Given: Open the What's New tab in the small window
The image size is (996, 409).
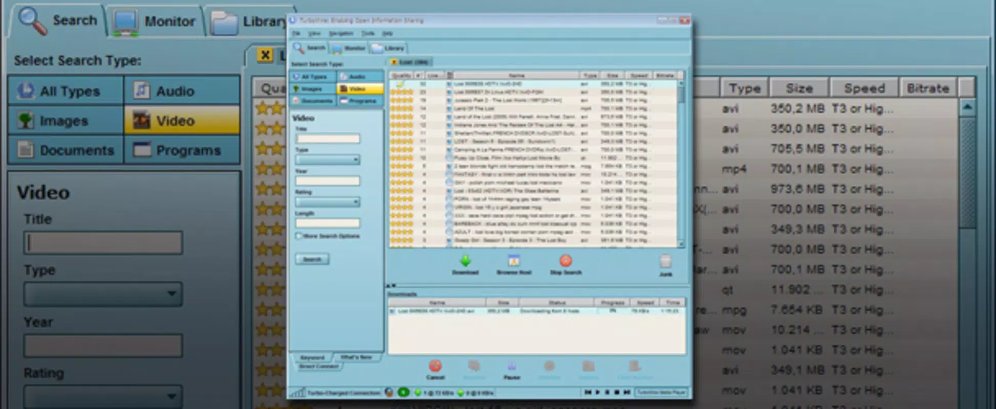Looking at the screenshot, I should (x=356, y=357).
